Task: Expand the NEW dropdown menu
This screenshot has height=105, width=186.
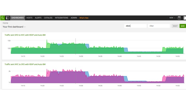Action: click(172, 18)
